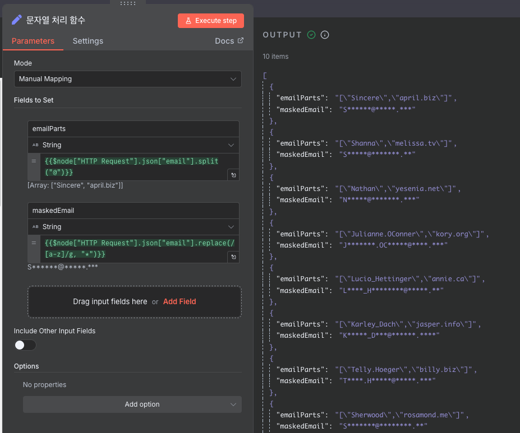Click the pencil icon beside node title
The height and width of the screenshot is (433, 520).
pyautogui.click(x=17, y=20)
